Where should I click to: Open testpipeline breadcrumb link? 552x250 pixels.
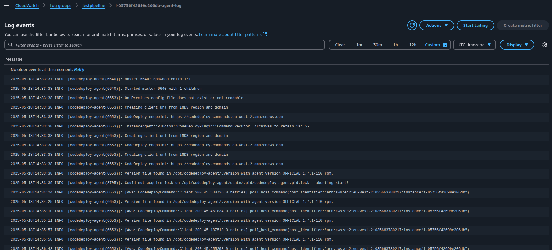point(94,5)
